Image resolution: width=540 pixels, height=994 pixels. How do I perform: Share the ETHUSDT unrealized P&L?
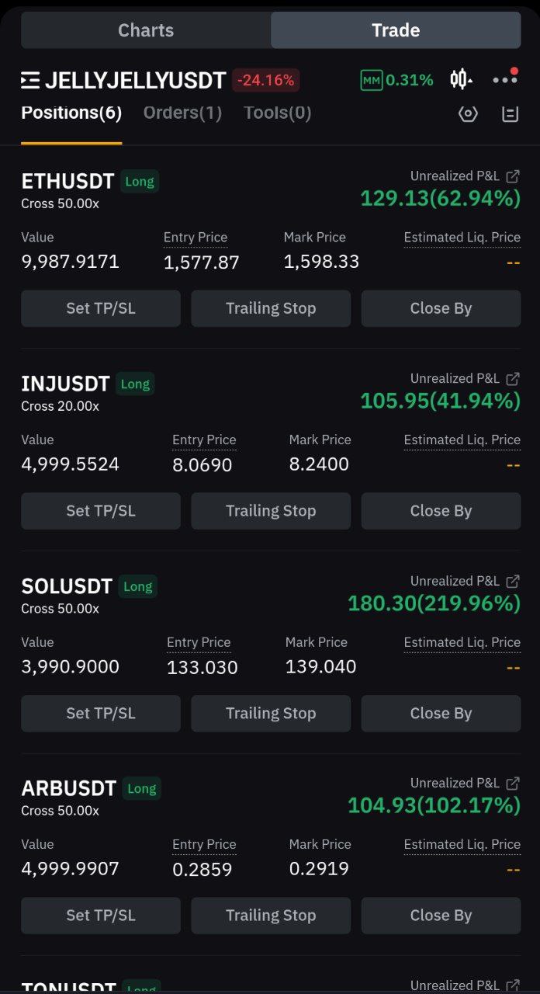(x=513, y=176)
